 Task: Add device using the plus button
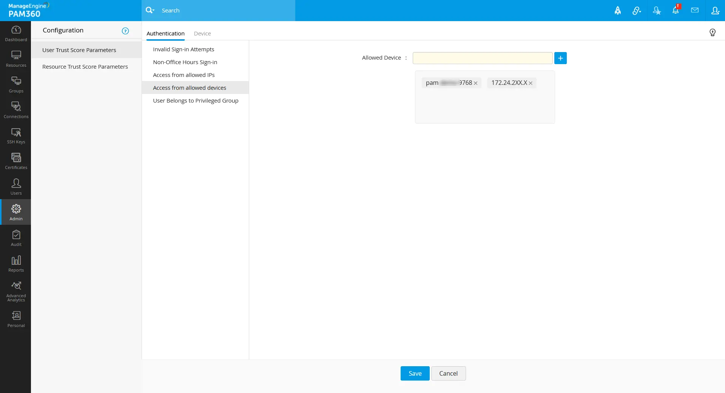tap(560, 58)
